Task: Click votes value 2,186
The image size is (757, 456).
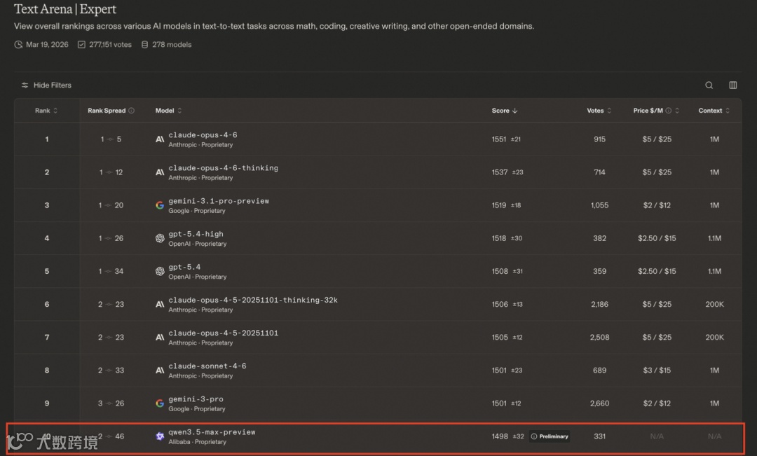Action: click(x=599, y=304)
